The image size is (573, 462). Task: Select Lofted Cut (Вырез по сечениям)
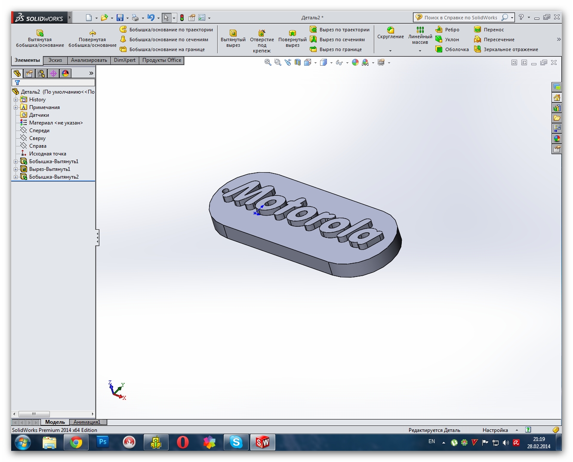point(337,40)
